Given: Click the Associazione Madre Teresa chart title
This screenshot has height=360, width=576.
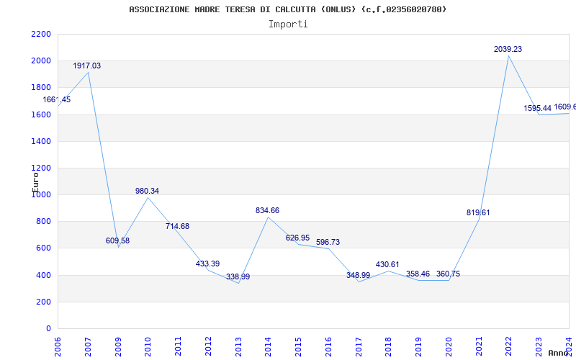Looking at the screenshot, I should click(x=288, y=9).
